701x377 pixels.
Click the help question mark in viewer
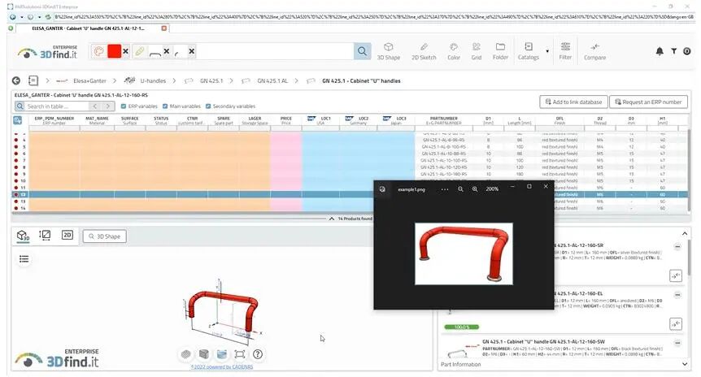[x=258, y=354]
